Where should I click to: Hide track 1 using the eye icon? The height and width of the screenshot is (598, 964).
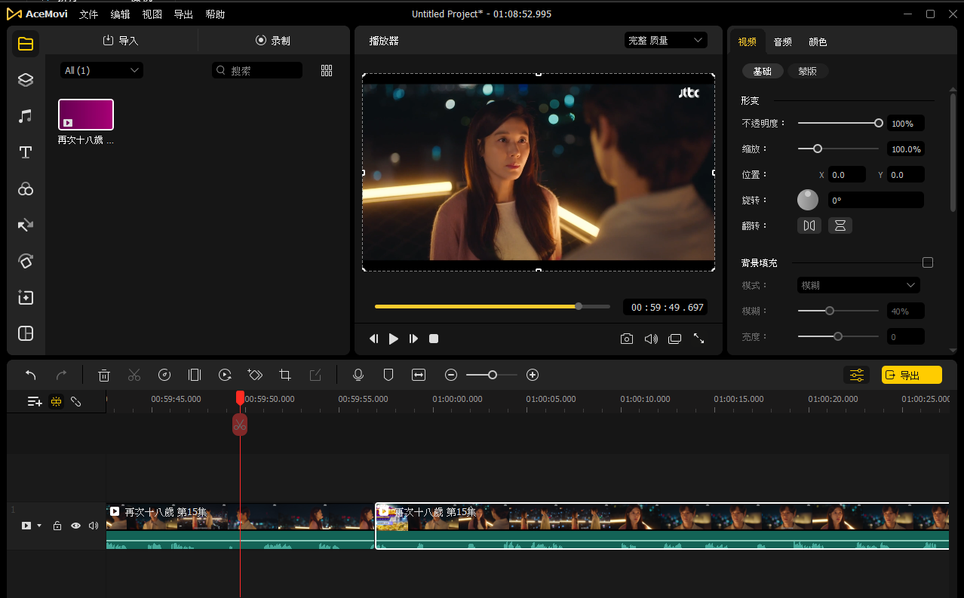75,526
